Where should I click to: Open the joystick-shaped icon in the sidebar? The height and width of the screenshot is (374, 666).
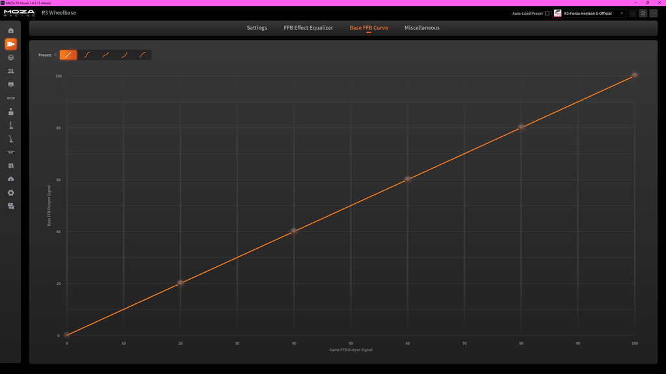(11, 112)
